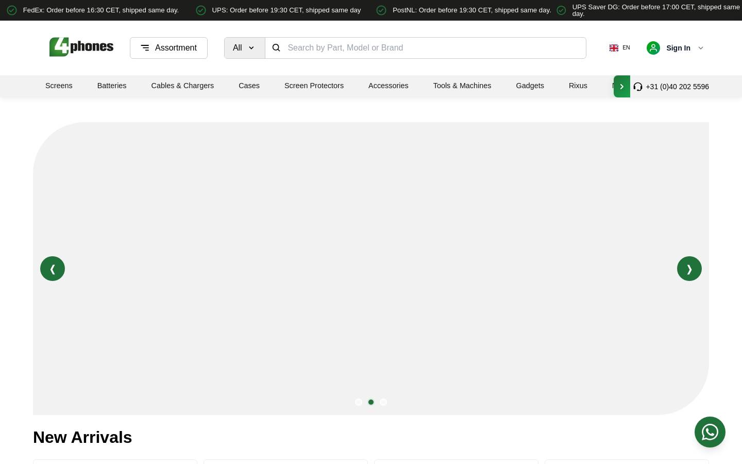Screen dimensions: 742x464
Task: Select the second carousel dot
Action: 371,402
